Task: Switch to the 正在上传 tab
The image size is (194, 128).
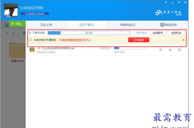Action: [46, 25]
